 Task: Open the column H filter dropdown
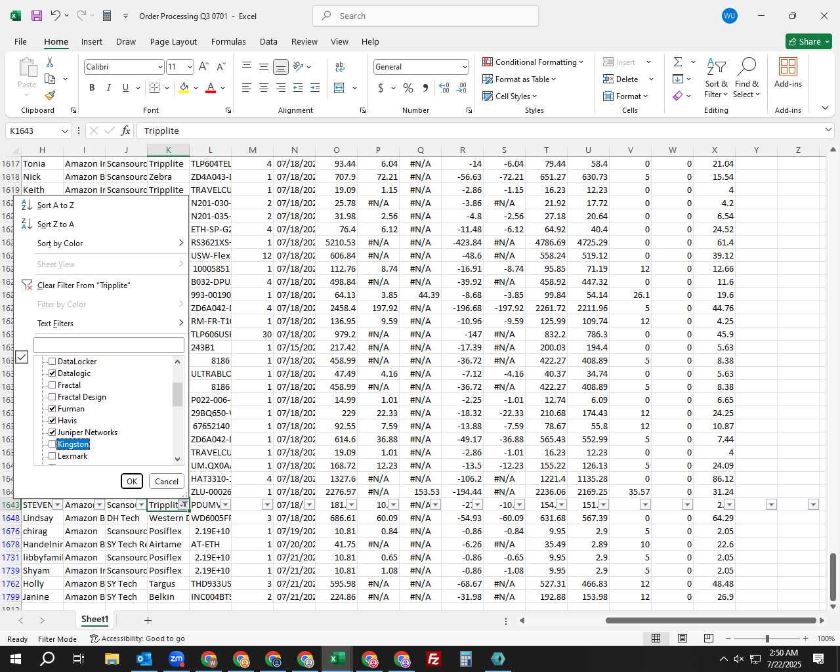tap(58, 505)
